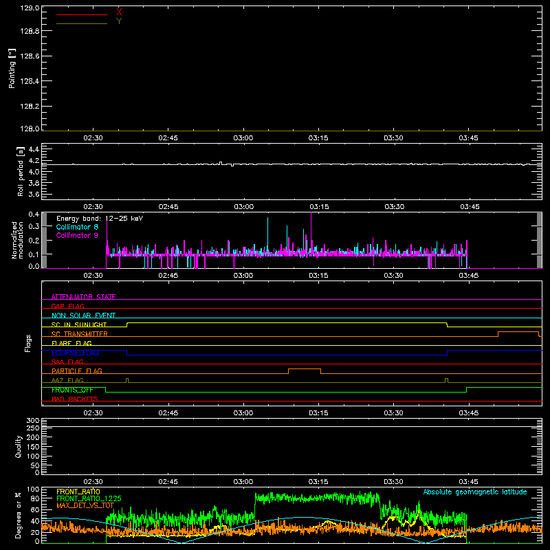Click the SC_TRANSMITTER raised step near 03:50
Image resolution: width=550 pixels, height=550 pixels.
(x=518, y=332)
